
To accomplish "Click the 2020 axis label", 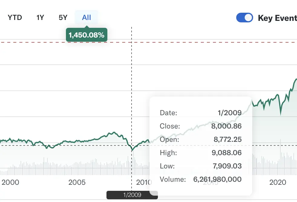I will 278,182.
